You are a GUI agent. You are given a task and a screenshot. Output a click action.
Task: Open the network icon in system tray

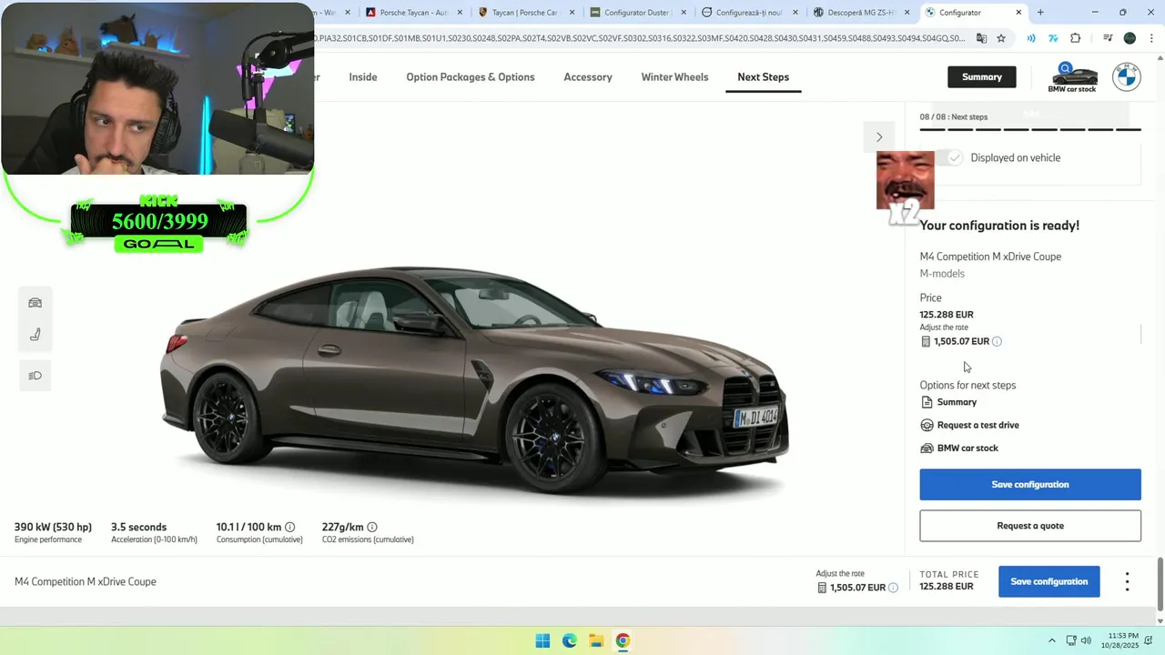(x=1070, y=640)
